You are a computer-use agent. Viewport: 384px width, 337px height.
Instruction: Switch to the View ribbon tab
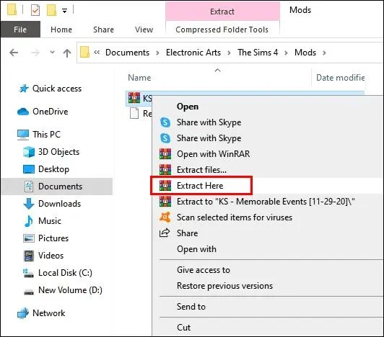(x=144, y=30)
